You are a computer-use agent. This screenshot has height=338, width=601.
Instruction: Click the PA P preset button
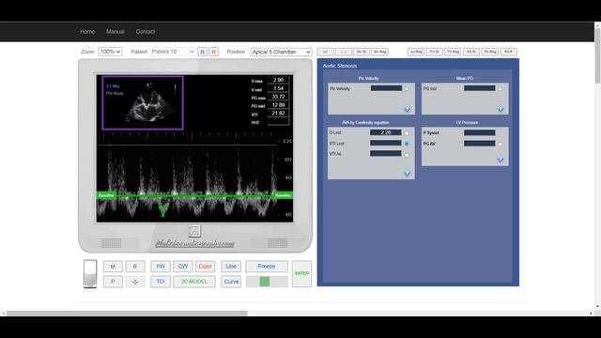[509, 52]
